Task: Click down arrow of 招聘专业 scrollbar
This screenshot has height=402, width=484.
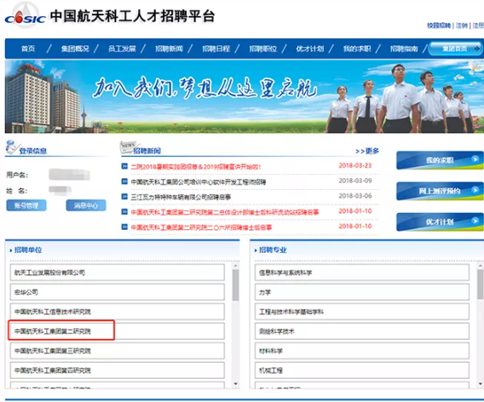Action: 481,384
